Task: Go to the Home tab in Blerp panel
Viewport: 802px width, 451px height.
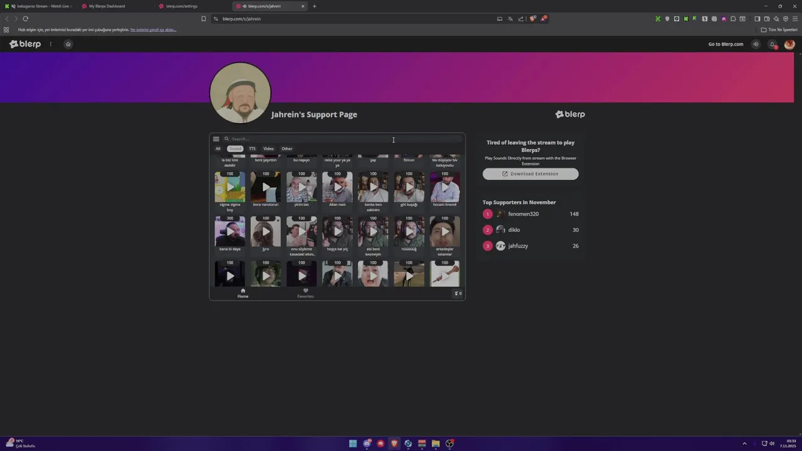Action: (x=243, y=293)
